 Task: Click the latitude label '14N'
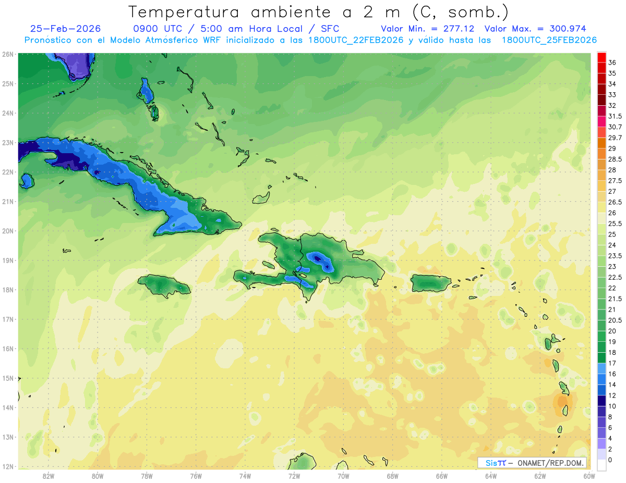pos(7,407)
